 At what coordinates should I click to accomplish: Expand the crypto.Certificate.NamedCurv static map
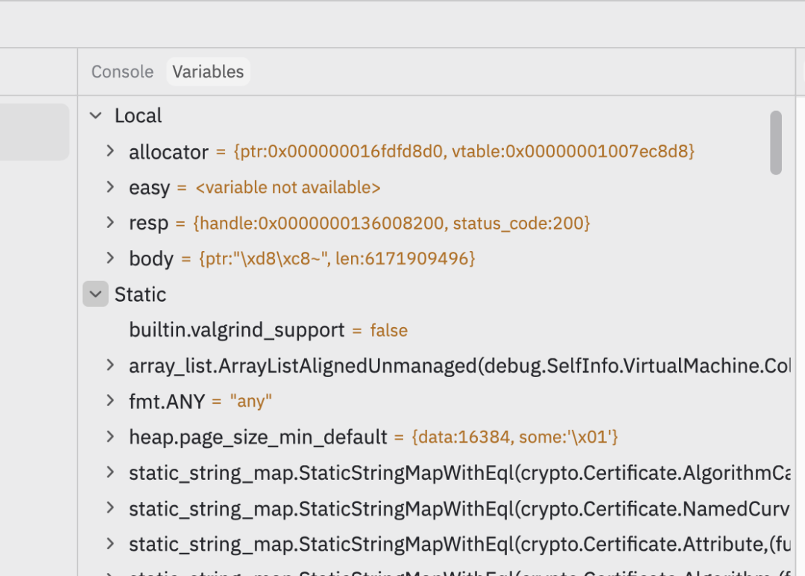[110, 507]
